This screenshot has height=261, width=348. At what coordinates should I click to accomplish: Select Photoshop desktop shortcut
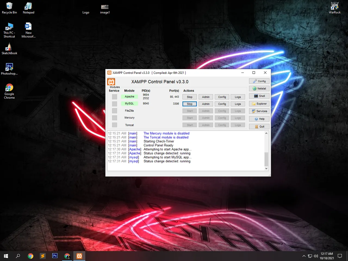[x=9, y=69]
